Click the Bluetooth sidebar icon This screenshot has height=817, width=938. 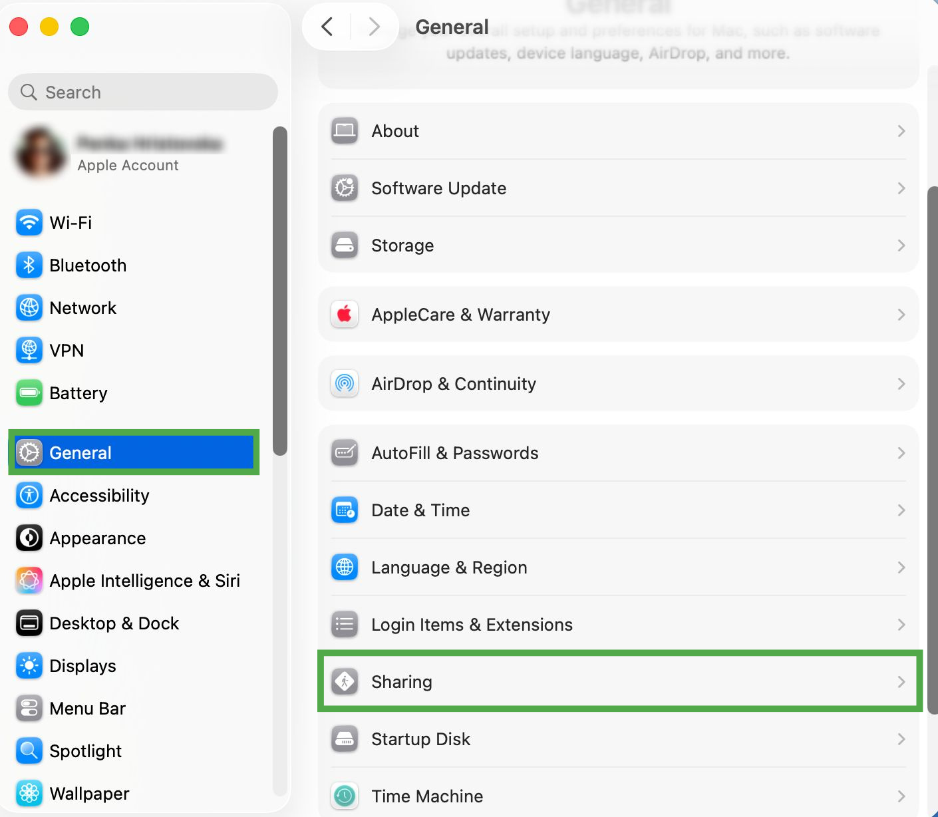pyautogui.click(x=29, y=265)
